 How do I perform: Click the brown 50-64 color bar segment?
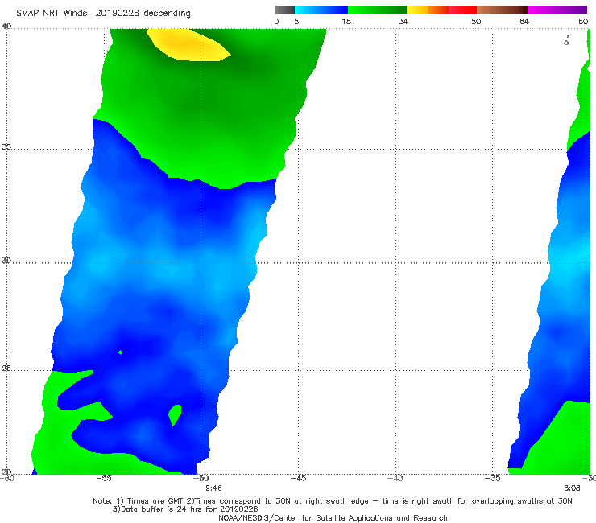[502, 10]
